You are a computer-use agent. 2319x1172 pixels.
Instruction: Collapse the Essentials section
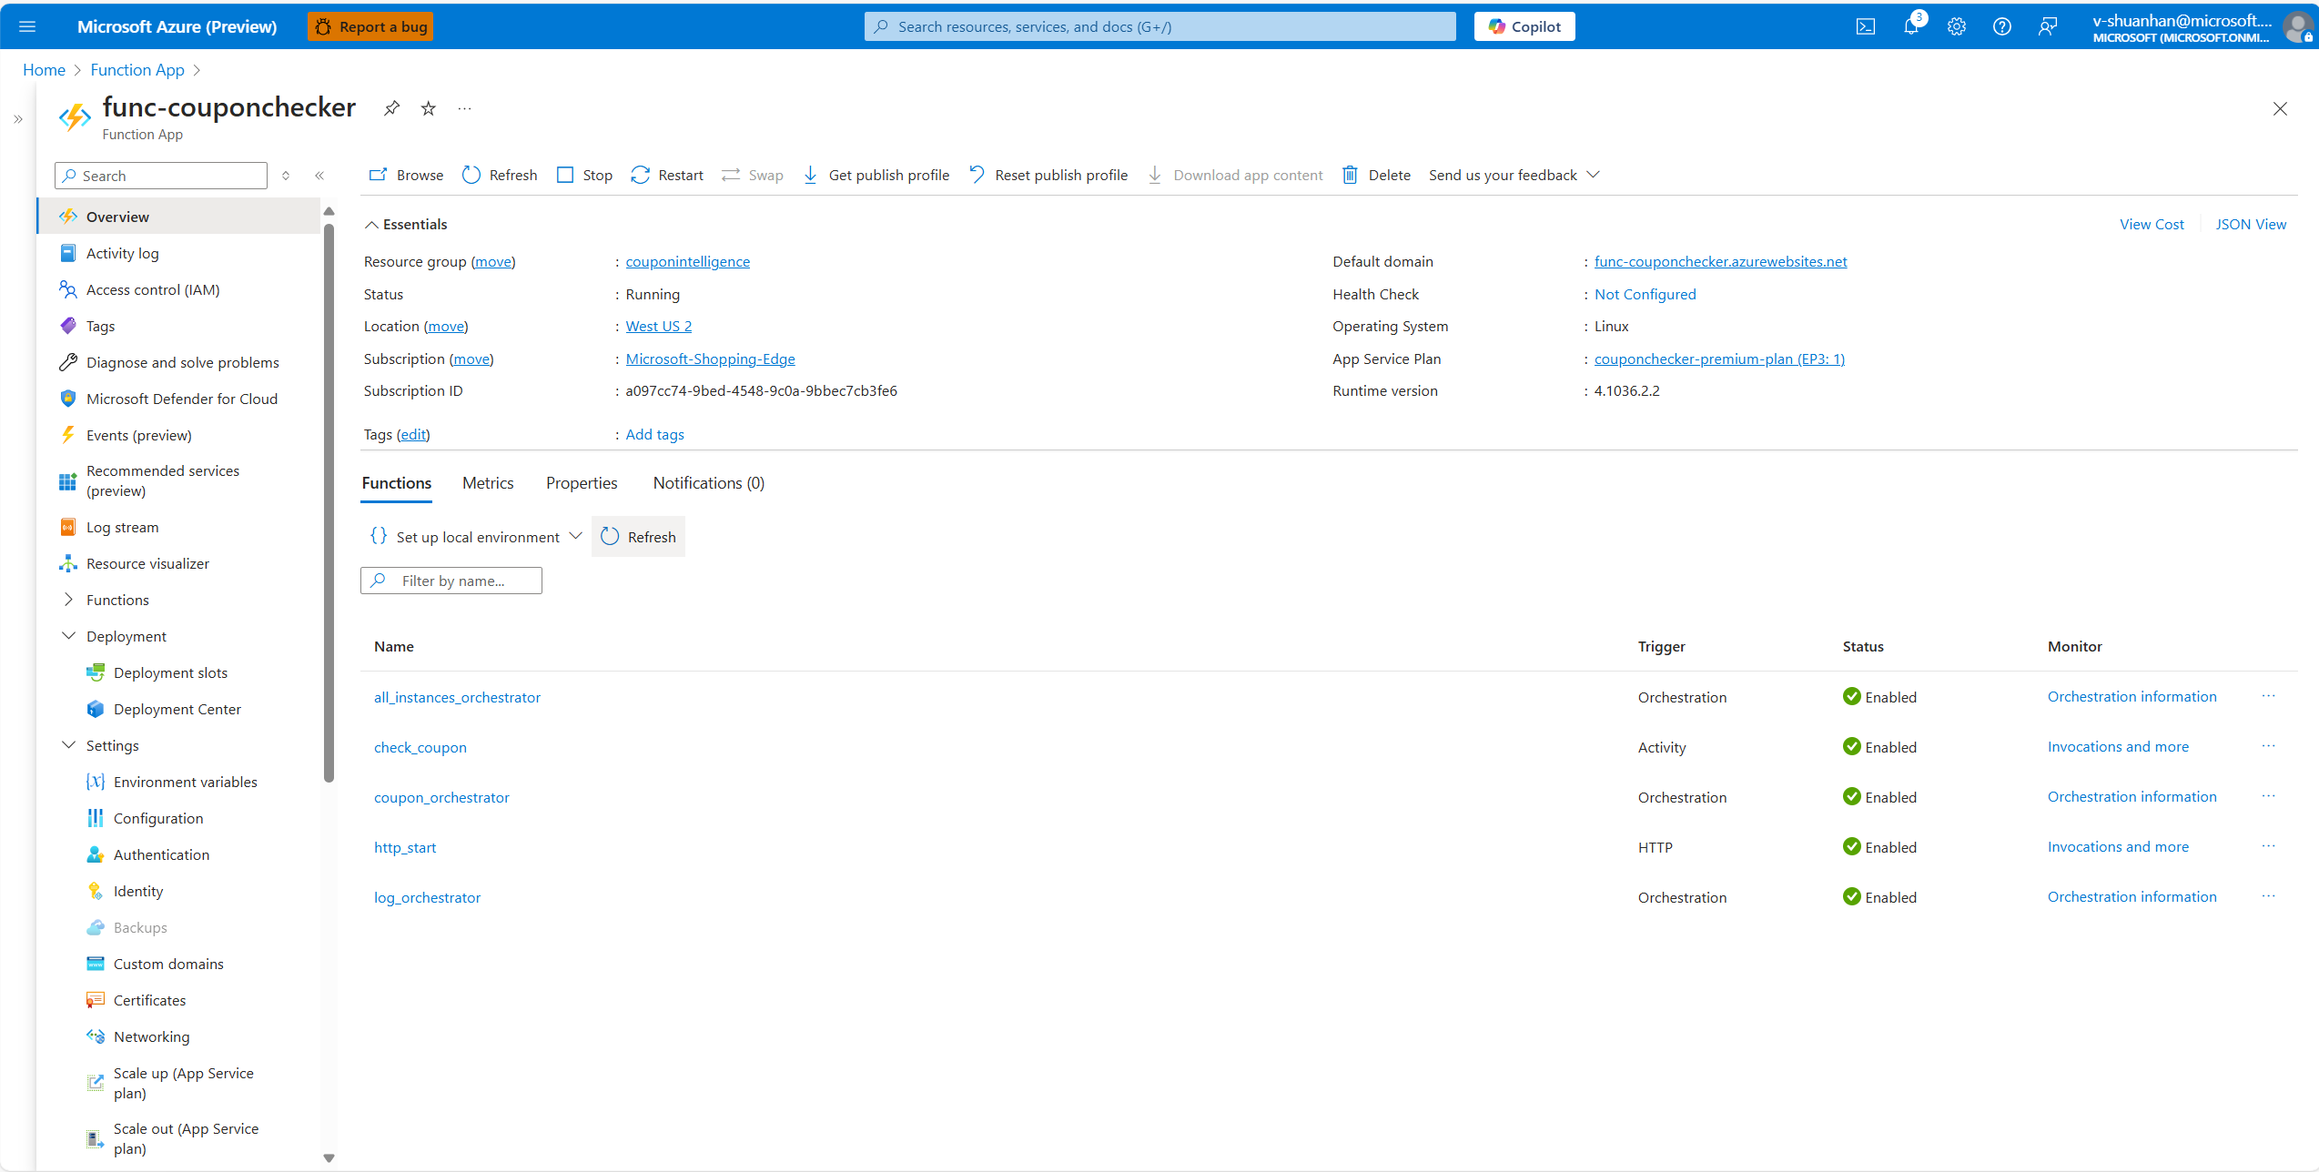[x=371, y=225]
